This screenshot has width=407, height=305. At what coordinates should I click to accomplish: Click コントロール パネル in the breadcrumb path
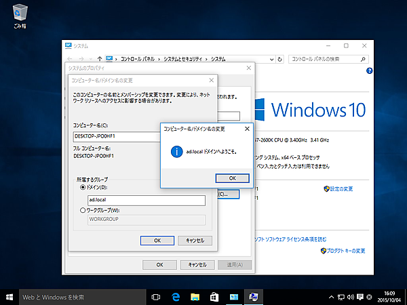(x=138, y=59)
